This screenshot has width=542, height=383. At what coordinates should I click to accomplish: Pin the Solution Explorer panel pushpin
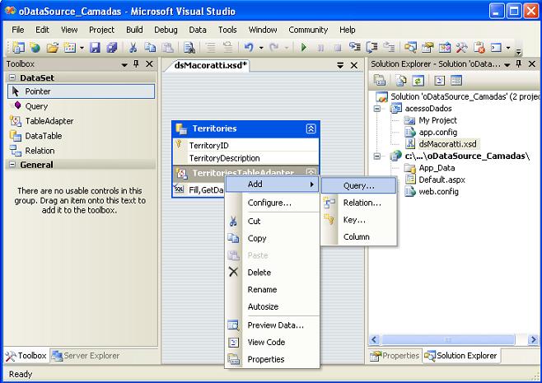click(518, 64)
